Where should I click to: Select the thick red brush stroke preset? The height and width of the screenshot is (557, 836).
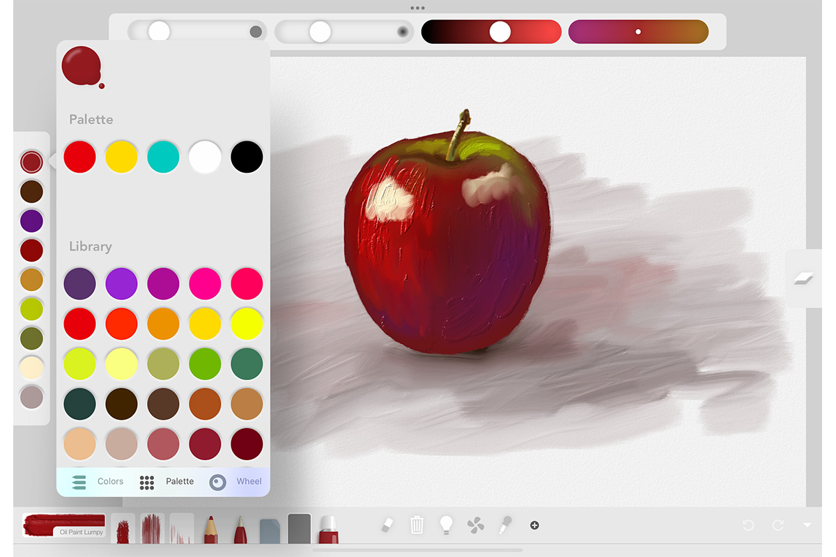pyautogui.click(x=123, y=529)
